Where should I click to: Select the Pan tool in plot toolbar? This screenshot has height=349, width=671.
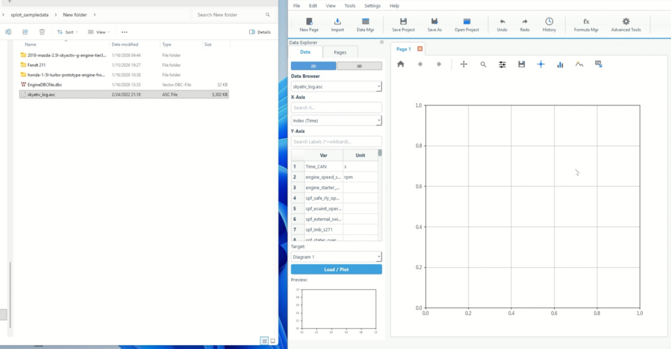coord(464,64)
